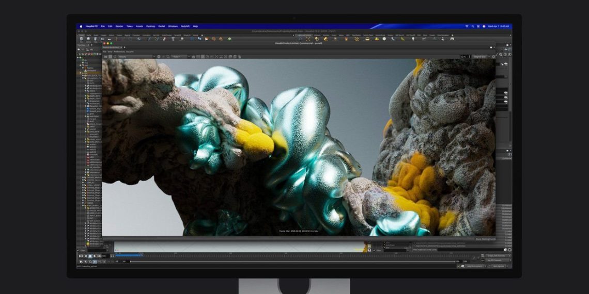Select the Sphere shelf tool
The image size is (589, 294).
[89, 39]
